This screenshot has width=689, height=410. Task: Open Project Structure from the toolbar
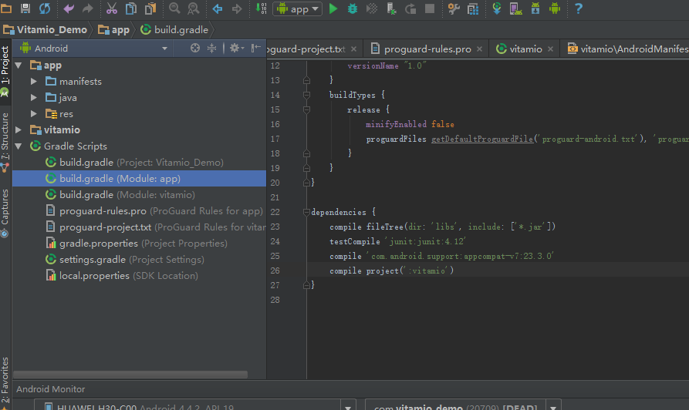point(473,8)
